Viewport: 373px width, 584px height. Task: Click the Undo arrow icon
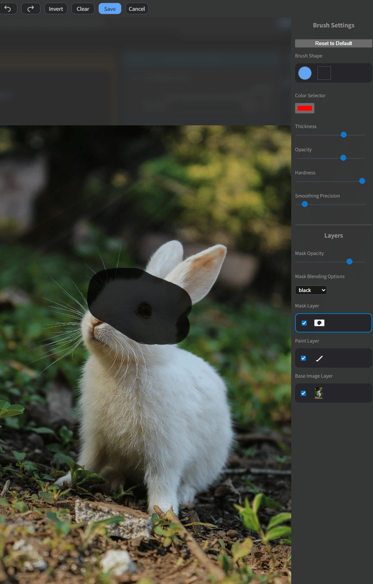coord(8,8)
